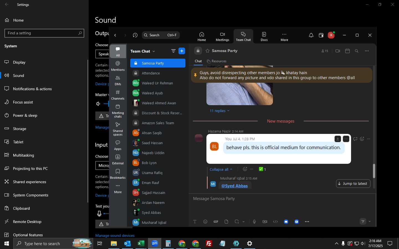Screen dimensions: 399x249
Task: Open the Zoom calendar icon beside the bell
Action: click(321, 35)
